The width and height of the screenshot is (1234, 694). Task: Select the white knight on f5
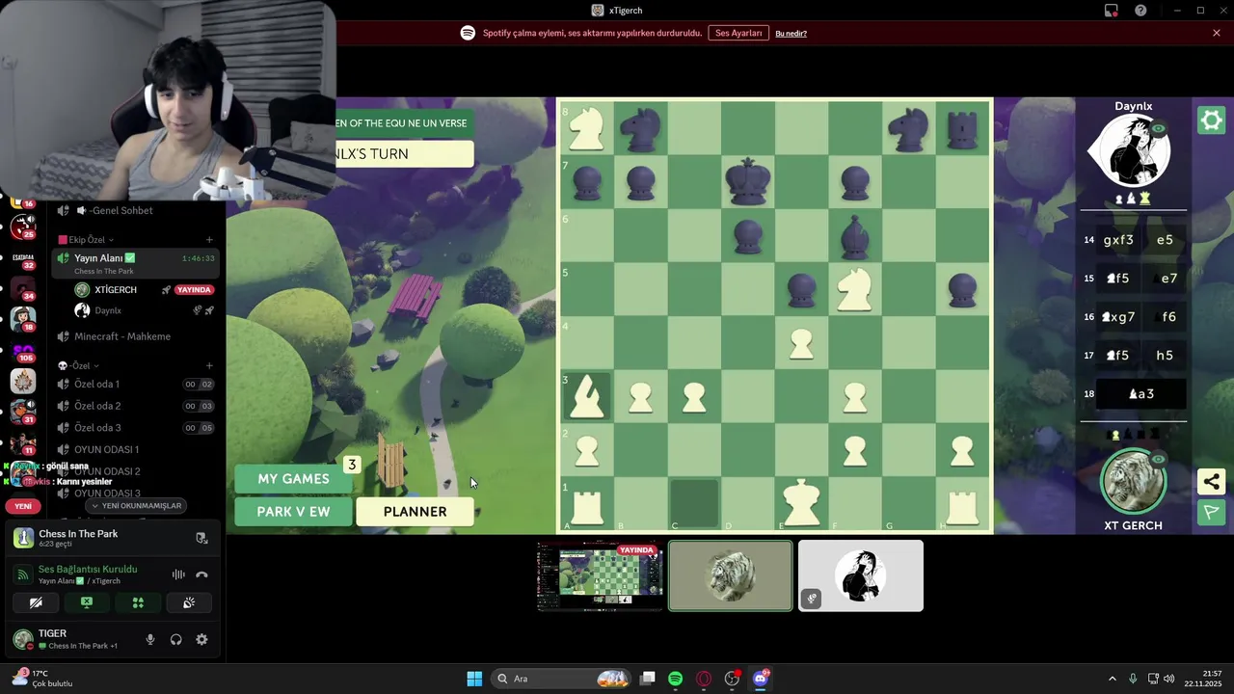(854, 289)
